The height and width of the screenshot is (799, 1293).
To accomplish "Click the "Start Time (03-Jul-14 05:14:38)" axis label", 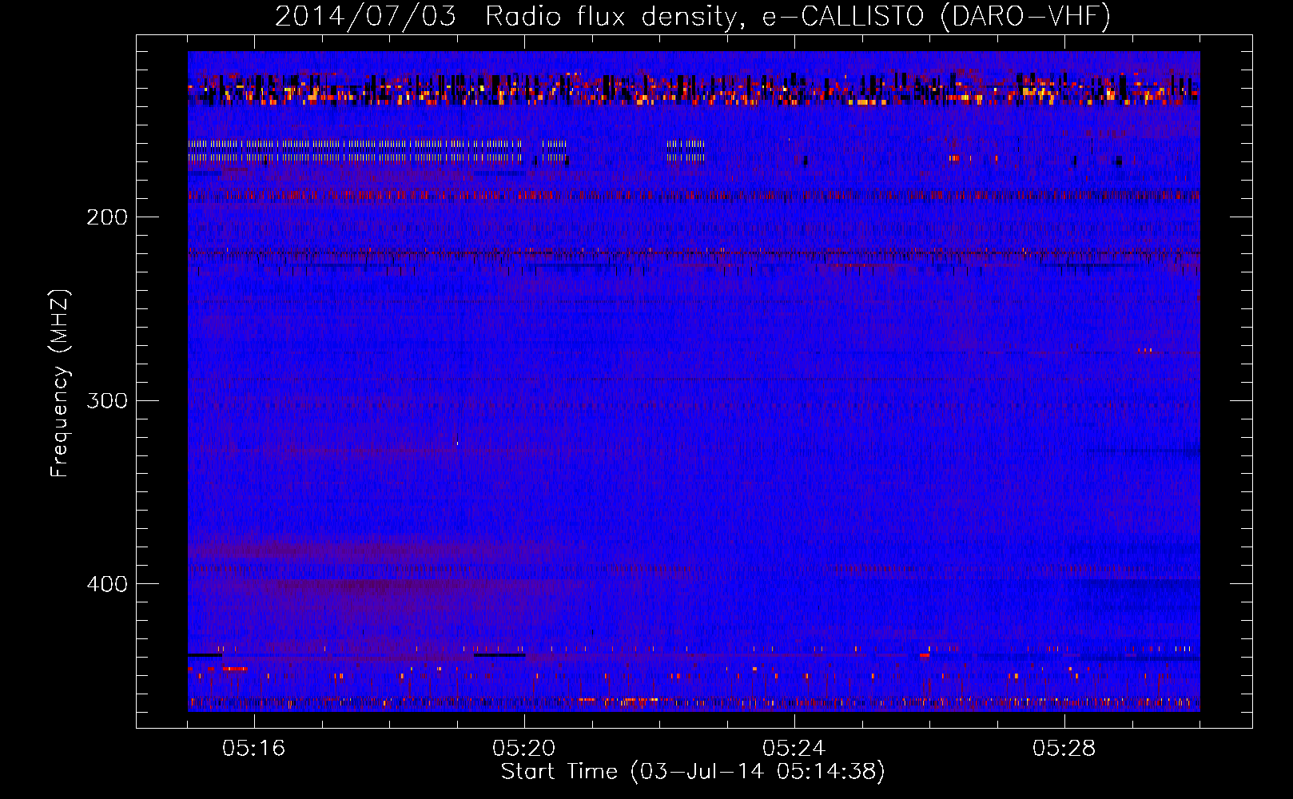I will click(693, 772).
